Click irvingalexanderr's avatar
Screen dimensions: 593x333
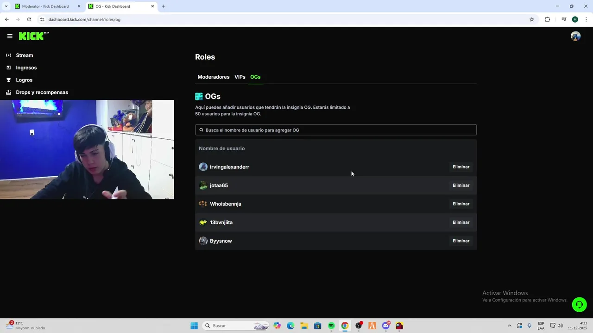pos(203,167)
